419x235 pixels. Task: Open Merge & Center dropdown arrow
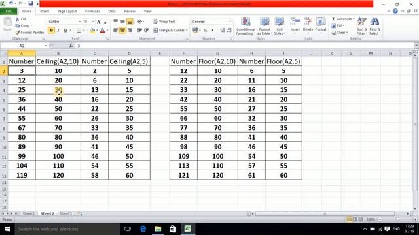click(187, 31)
